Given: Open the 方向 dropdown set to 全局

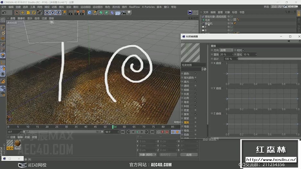Looking at the screenshot, I should point(226,50).
